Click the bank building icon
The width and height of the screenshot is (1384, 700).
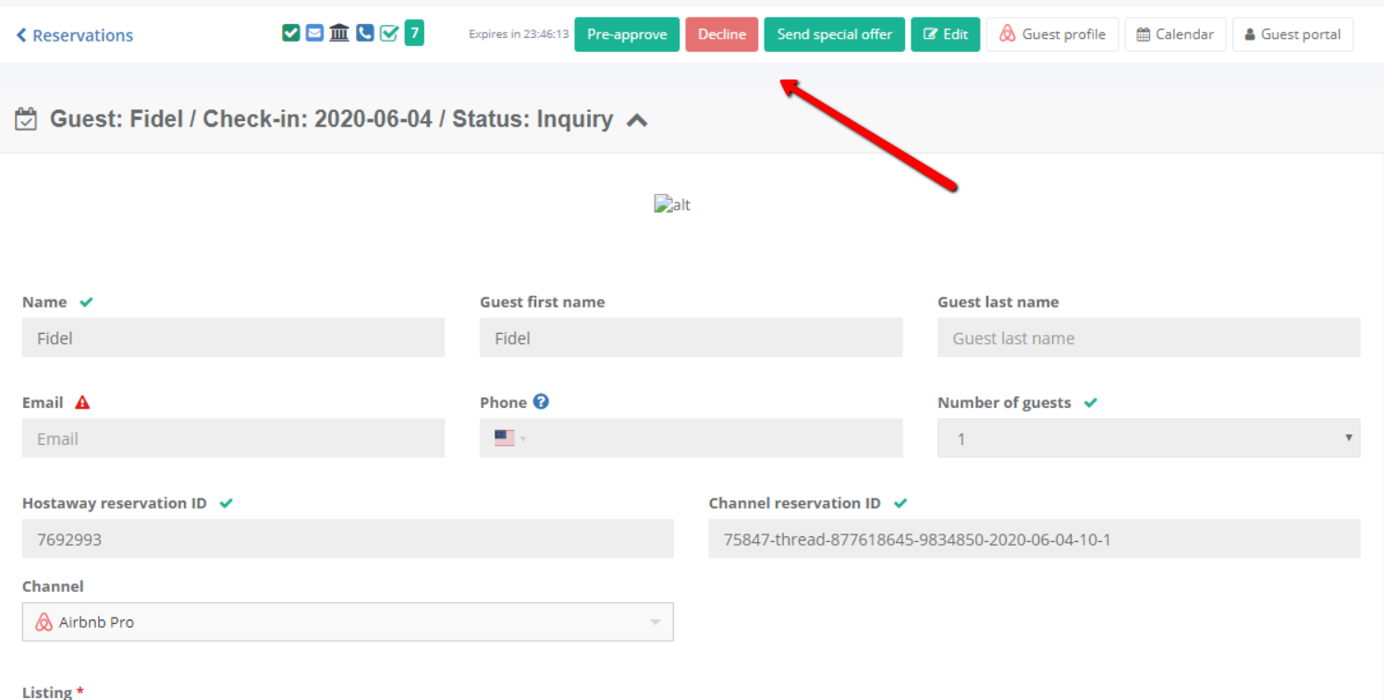(339, 33)
